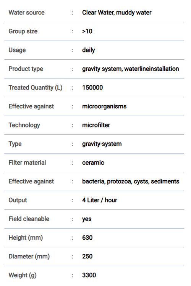
Task: Click the 'Group size' label
Action: (x=23, y=31)
